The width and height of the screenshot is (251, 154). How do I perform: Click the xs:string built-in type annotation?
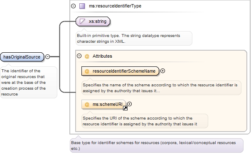(x=134, y=38)
